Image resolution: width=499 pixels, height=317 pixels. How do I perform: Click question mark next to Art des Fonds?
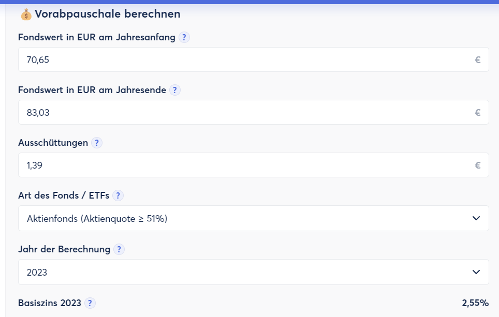coord(119,195)
